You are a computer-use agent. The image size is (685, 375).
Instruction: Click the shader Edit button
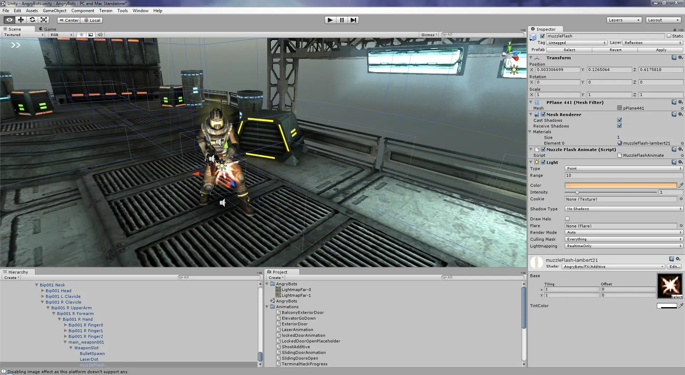pos(674,267)
